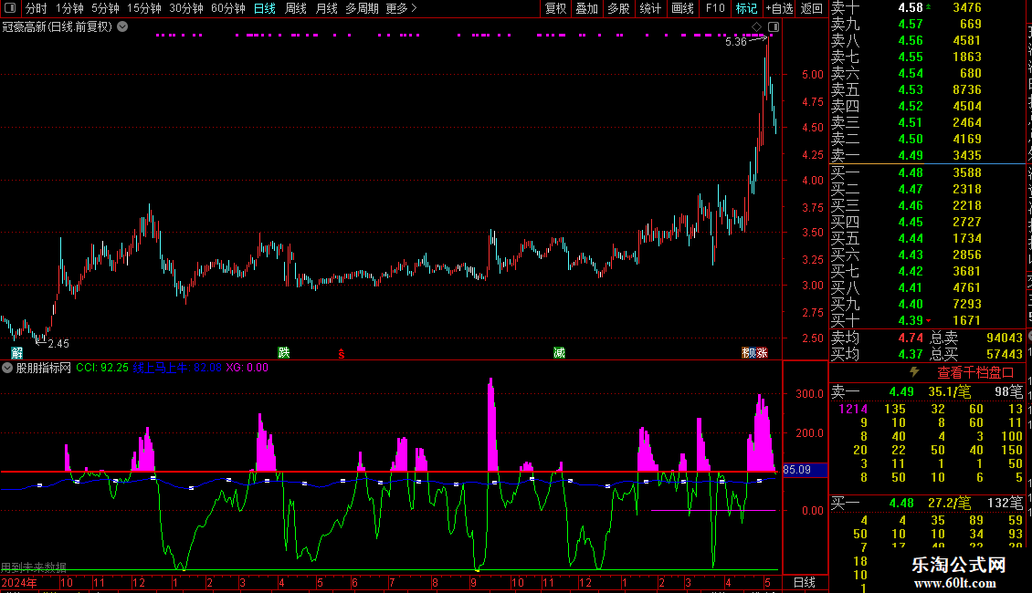Toggle the panel layout icon above the chart
Screen dimensions: 1032x593
[774, 27]
